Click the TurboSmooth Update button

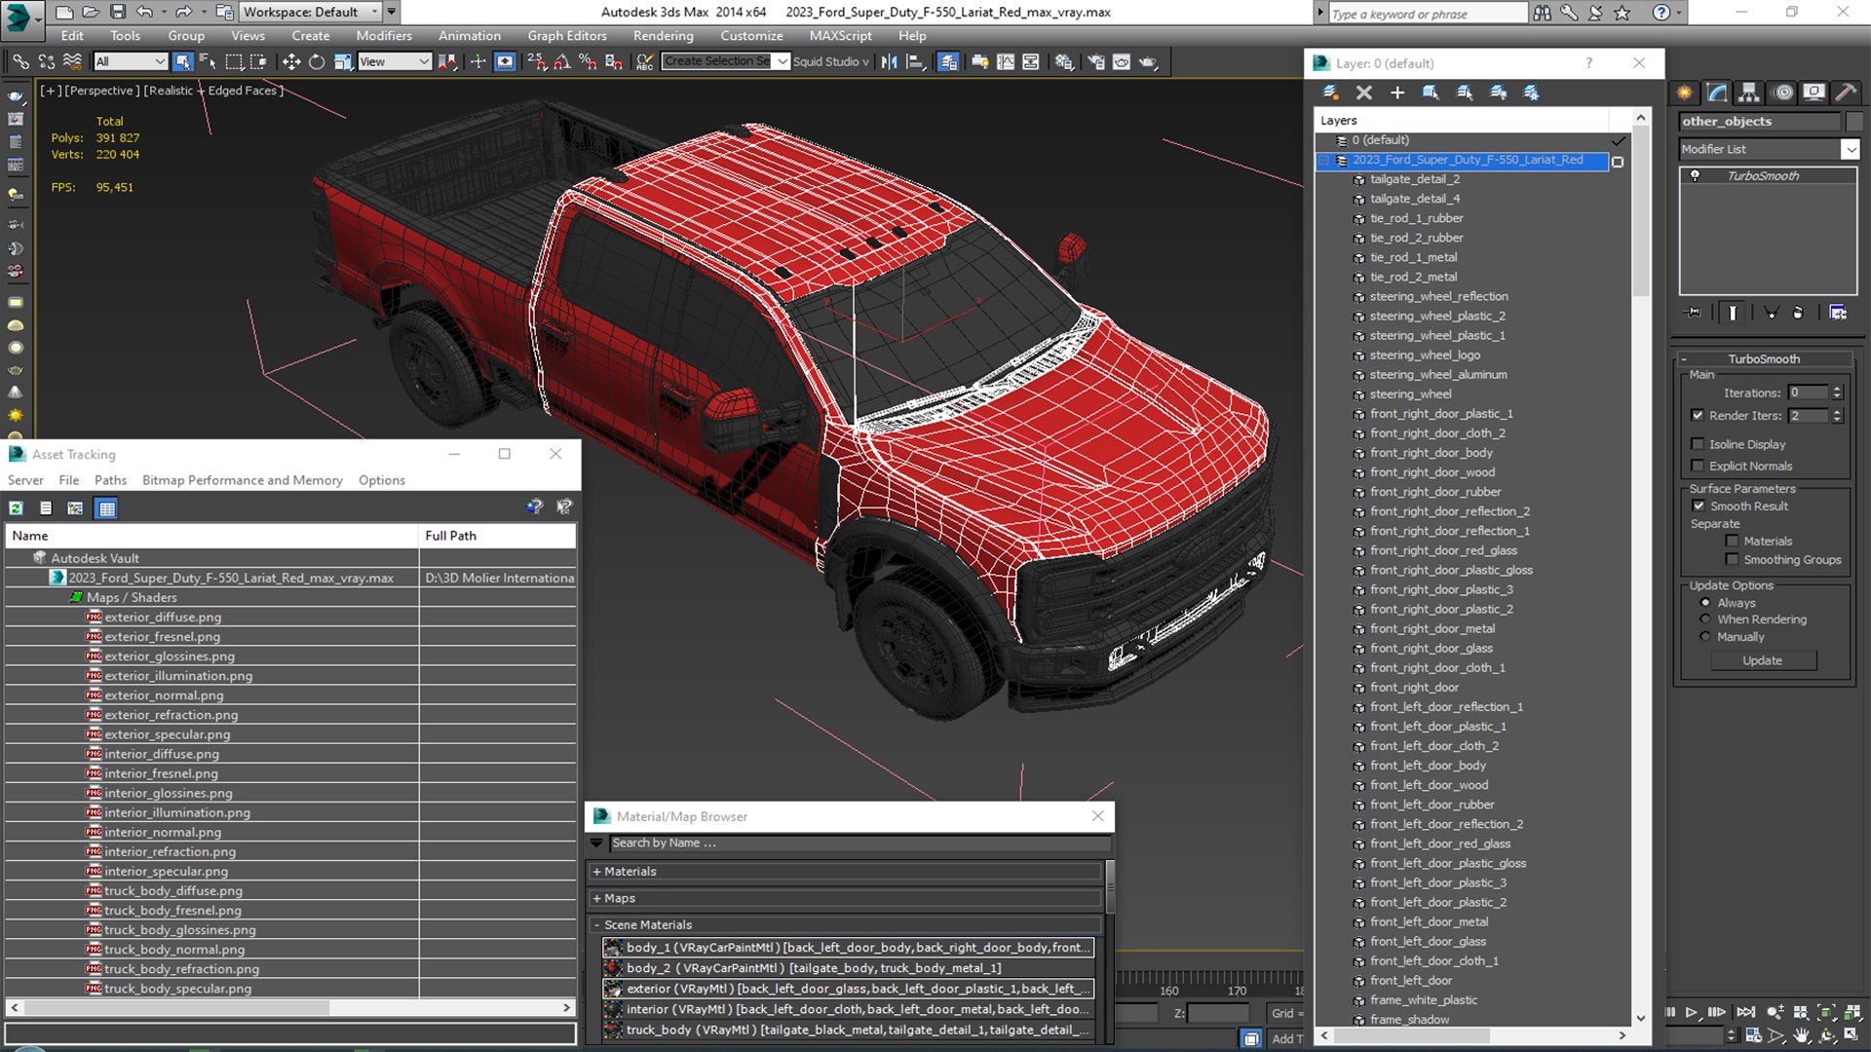pyautogui.click(x=1762, y=660)
